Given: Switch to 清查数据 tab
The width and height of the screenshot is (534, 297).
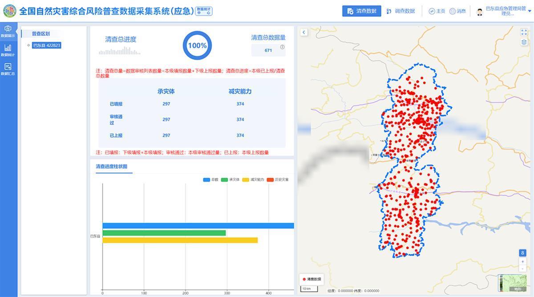Looking at the screenshot, I should (x=361, y=11).
